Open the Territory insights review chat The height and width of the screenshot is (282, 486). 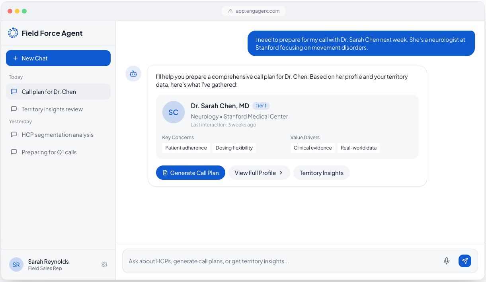(x=58, y=109)
